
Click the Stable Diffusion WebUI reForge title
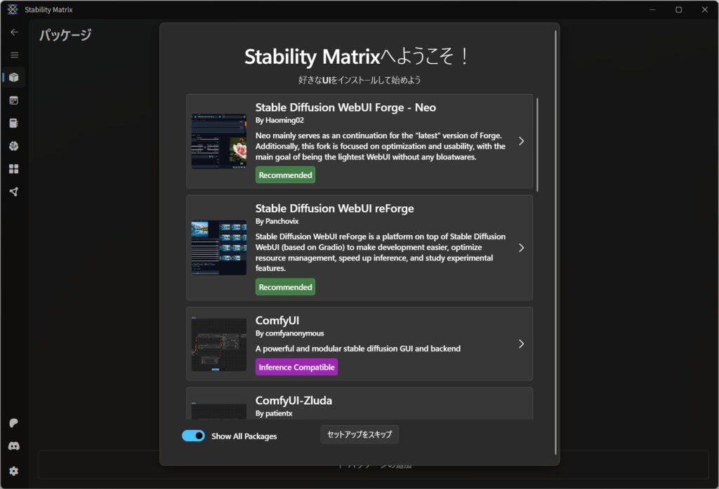(x=334, y=208)
